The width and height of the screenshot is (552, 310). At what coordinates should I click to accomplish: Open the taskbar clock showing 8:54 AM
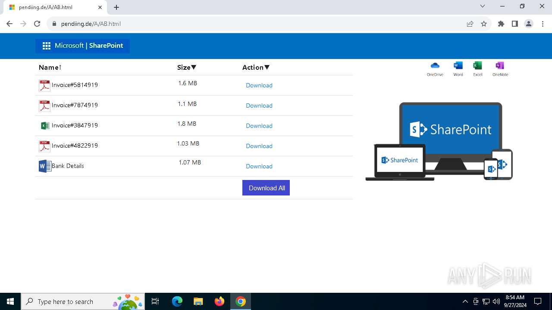515,301
